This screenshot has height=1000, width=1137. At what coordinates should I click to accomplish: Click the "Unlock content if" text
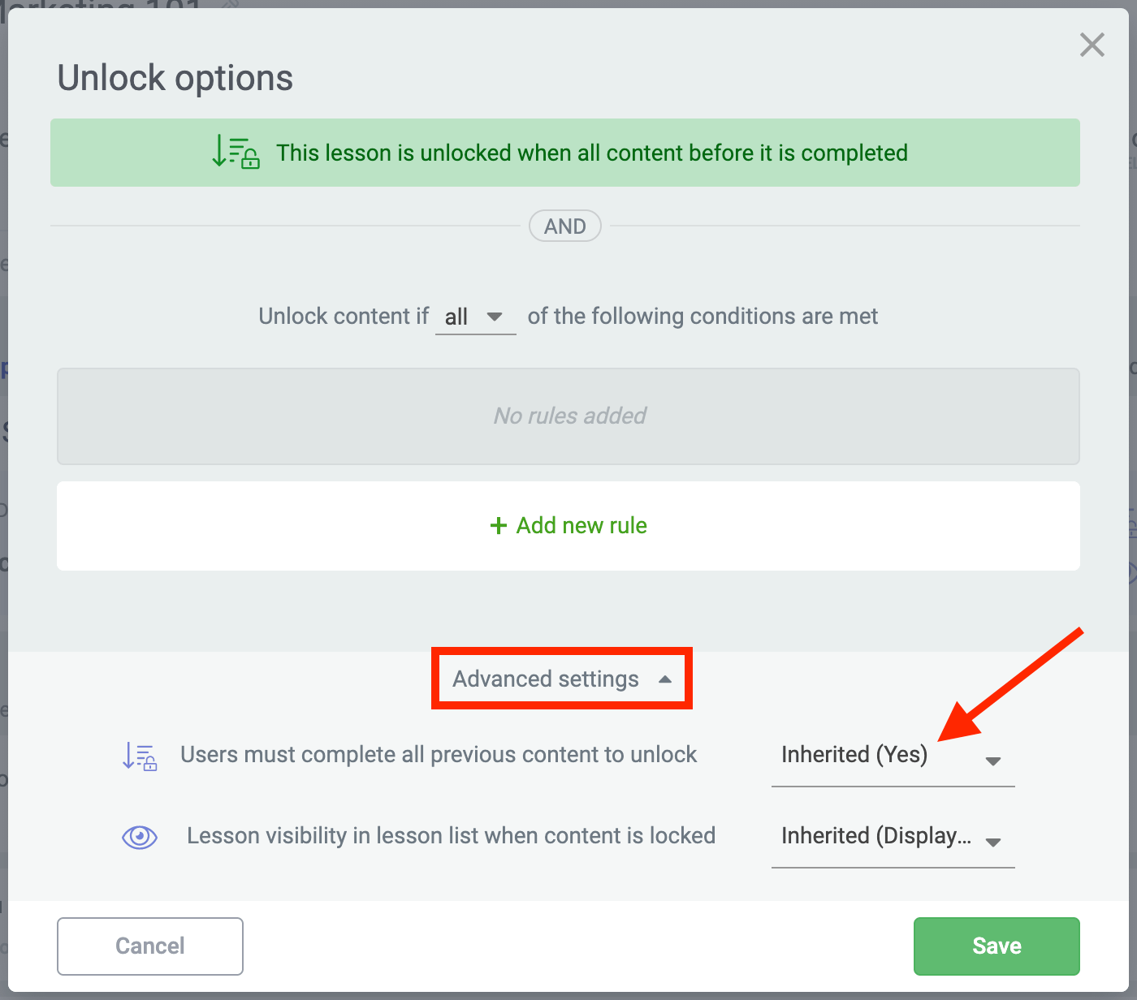(343, 317)
